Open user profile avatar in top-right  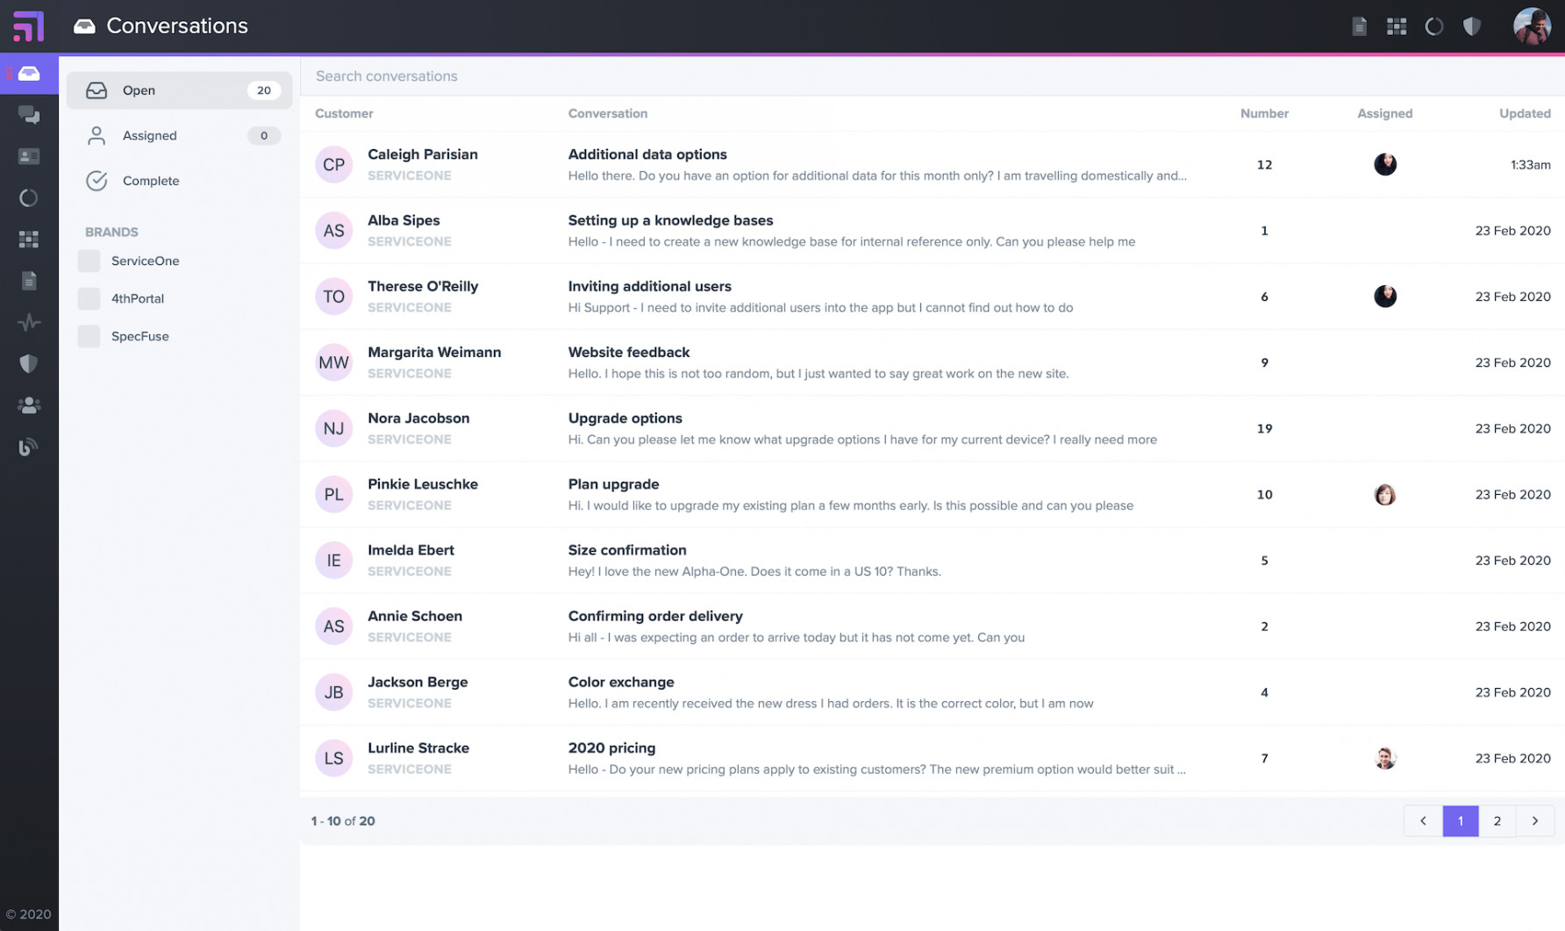1532,26
